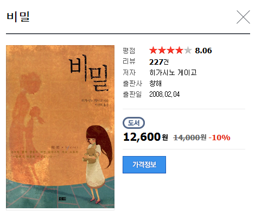
Task: Click the 12,600원 sale price
Action: pos(145,137)
